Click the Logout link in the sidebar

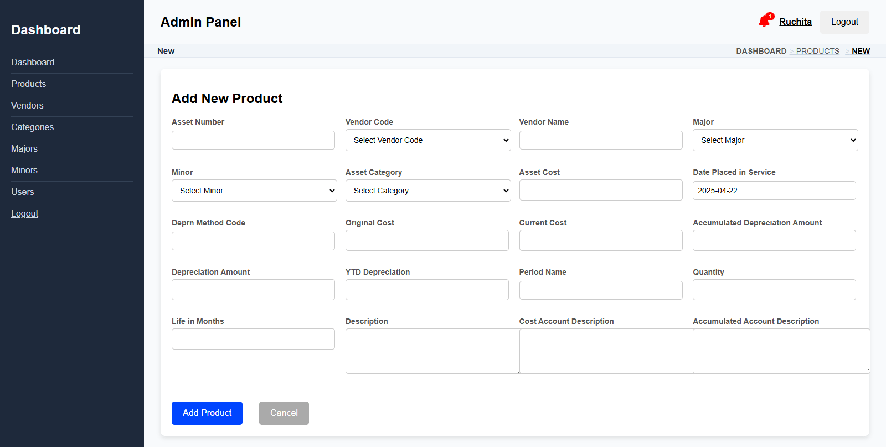25,213
